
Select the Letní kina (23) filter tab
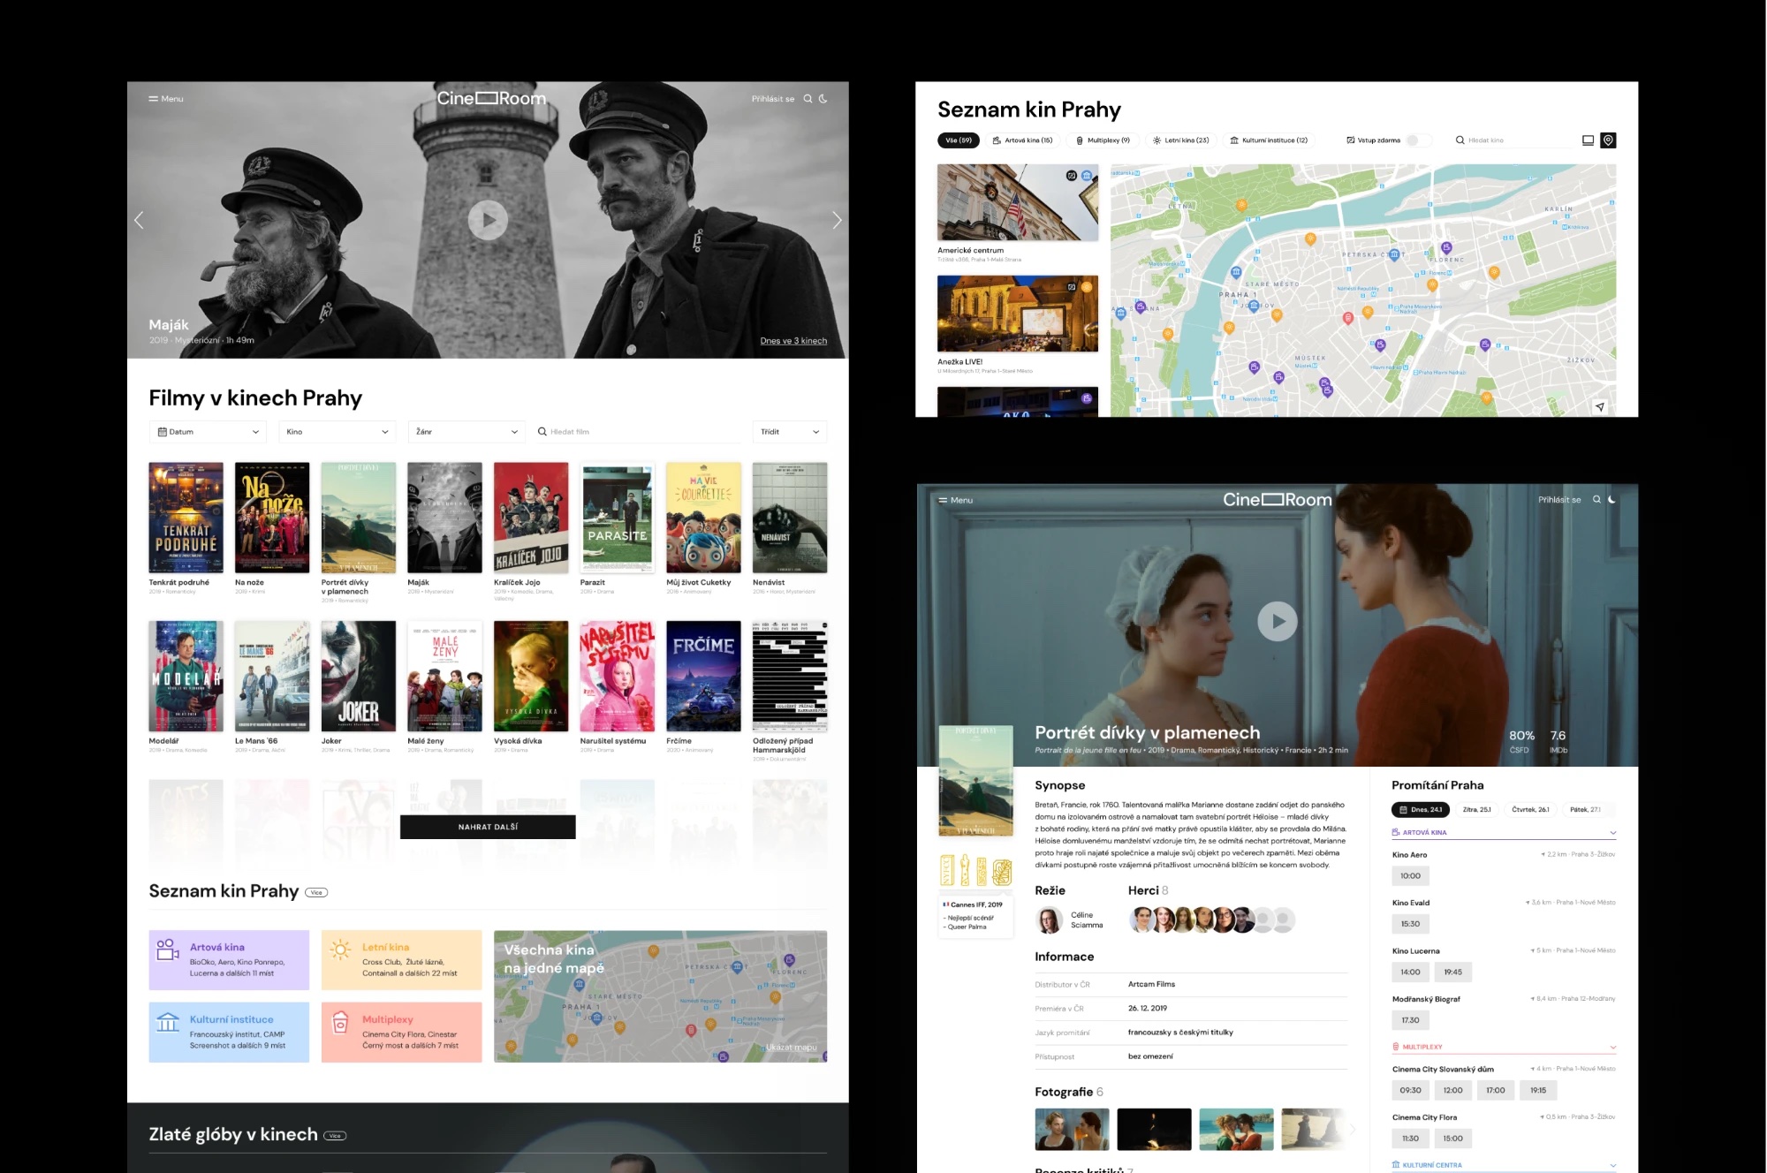pyautogui.click(x=1180, y=140)
